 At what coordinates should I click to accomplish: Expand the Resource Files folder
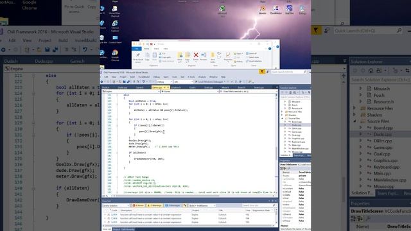point(282,112)
